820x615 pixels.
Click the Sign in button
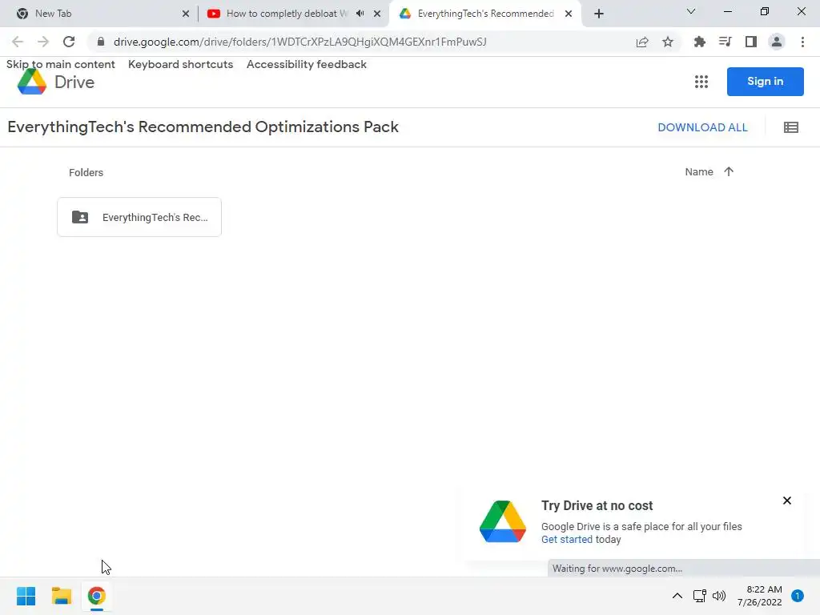(765, 82)
